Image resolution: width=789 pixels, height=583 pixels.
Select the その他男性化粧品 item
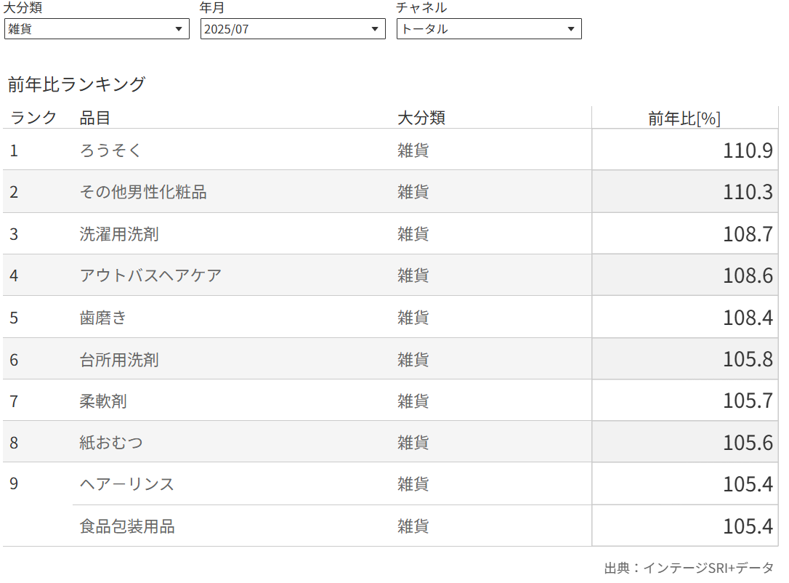pyautogui.click(x=143, y=192)
